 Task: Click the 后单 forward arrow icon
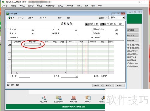click(22, 18)
